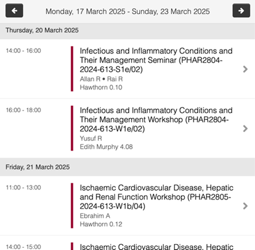Open details chevron for PHAR2805 Workshop W1b/04
Image resolution: width=255 pixels, height=250 pixels.
[x=245, y=206]
